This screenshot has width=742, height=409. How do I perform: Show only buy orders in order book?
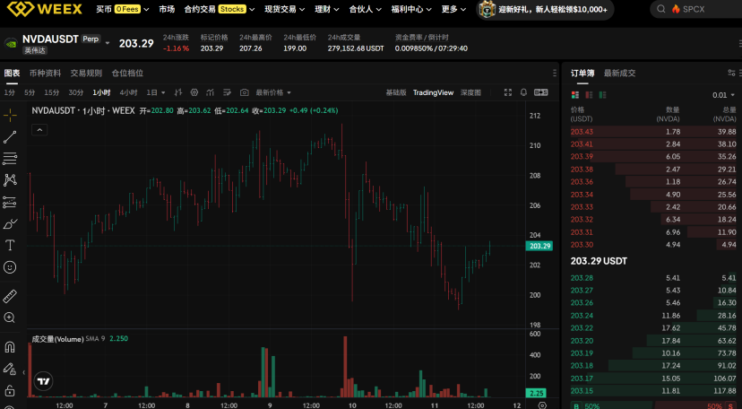click(602, 95)
